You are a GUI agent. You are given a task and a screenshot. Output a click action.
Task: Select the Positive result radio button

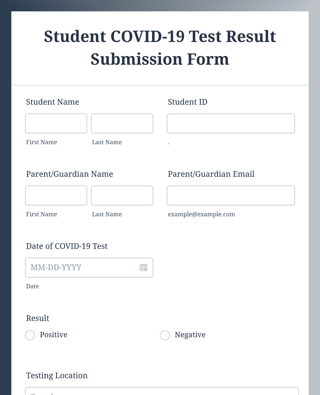coord(30,335)
